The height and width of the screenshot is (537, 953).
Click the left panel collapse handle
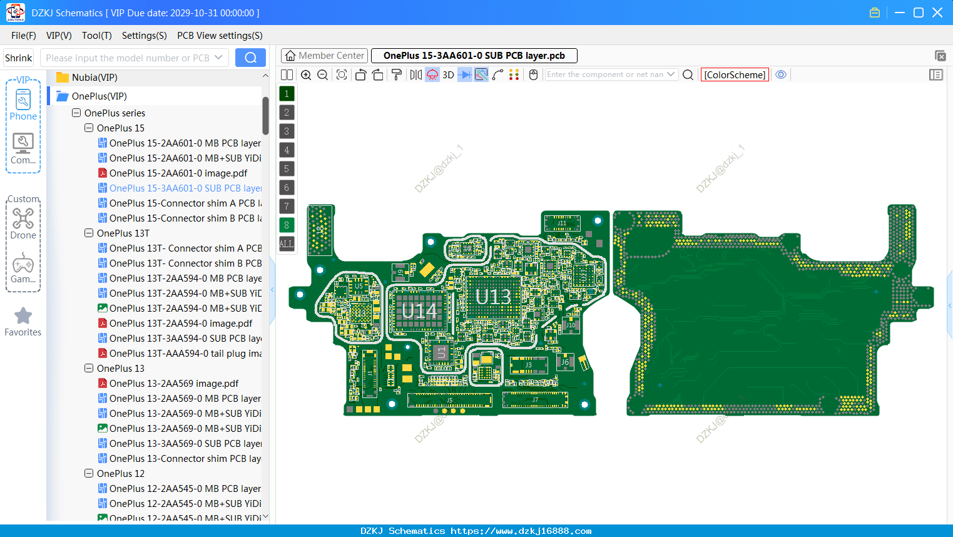click(272, 290)
